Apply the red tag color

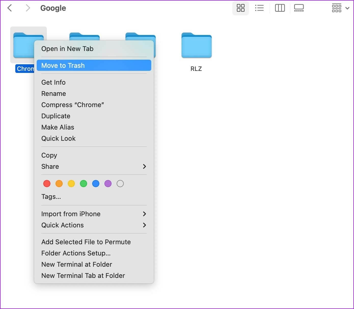click(x=47, y=184)
